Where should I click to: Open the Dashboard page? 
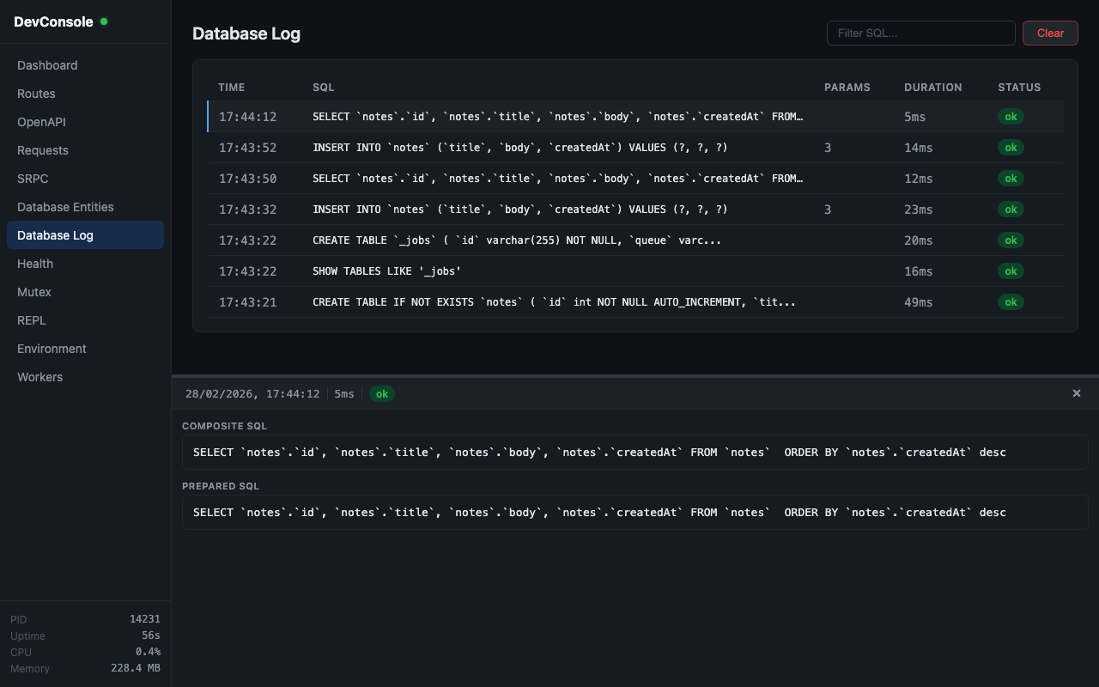(85, 65)
